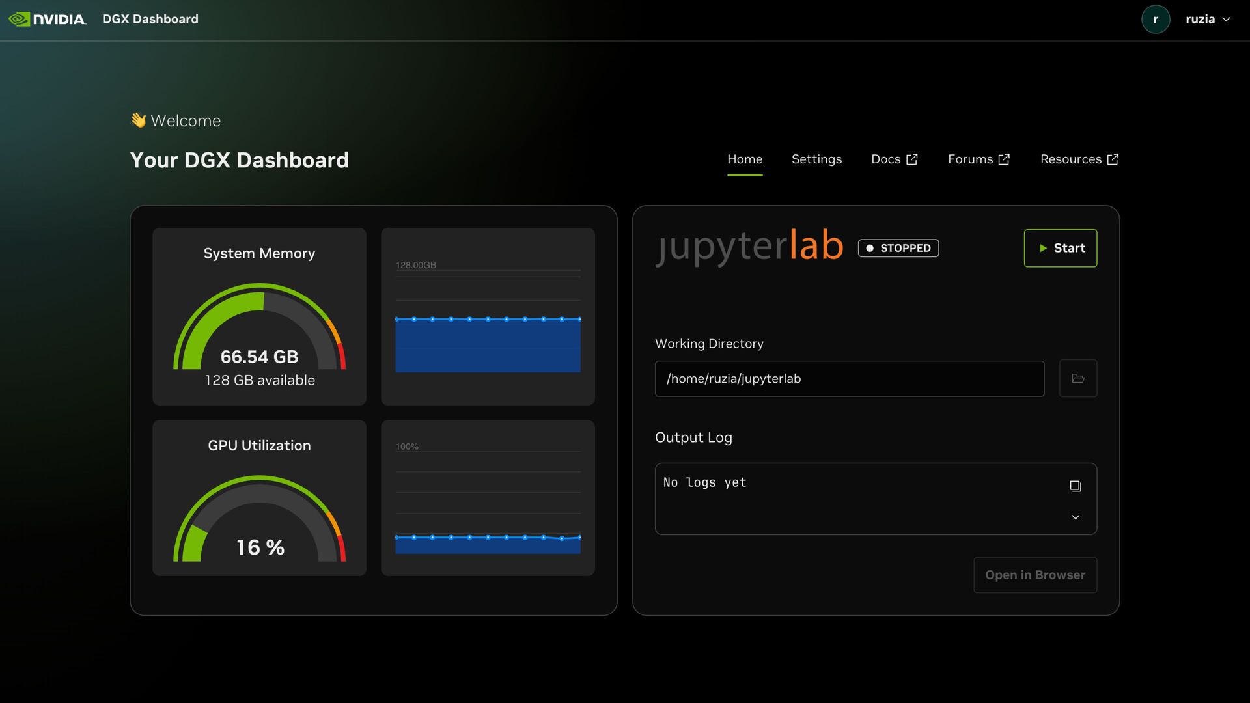Click the Working Directory path field
Screen dimensions: 1250x703
point(849,379)
